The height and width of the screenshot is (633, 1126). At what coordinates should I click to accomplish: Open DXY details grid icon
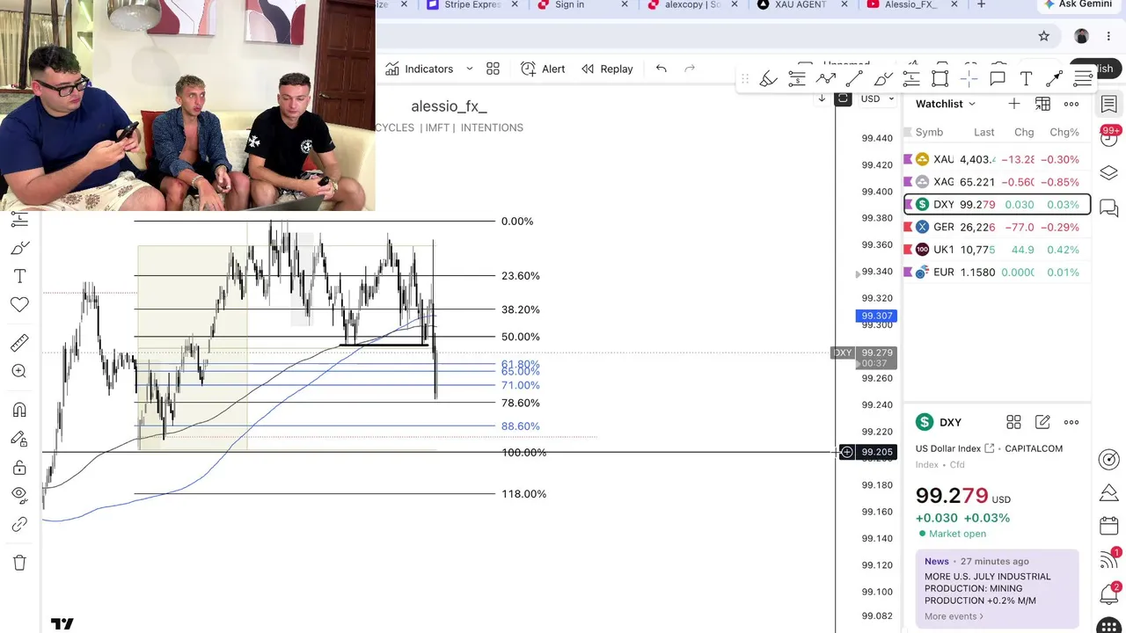[x=1013, y=423]
